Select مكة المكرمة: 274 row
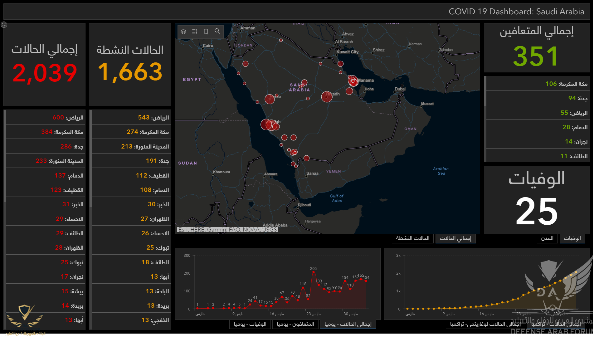This screenshot has width=599, height=337. pyautogui.click(x=131, y=132)
